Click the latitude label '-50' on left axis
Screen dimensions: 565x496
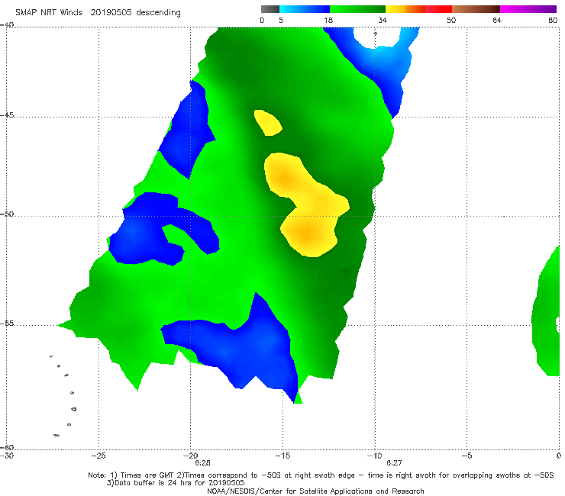tap(7, 214)
